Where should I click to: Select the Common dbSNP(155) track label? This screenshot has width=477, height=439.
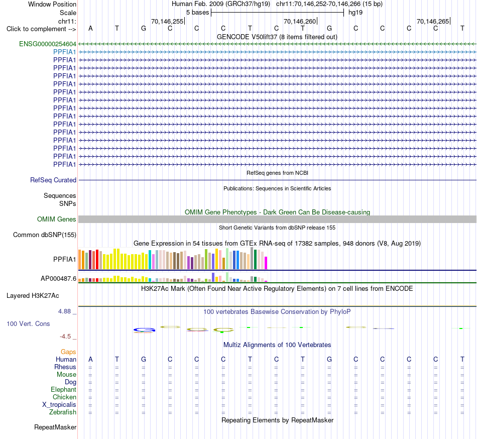coord(44,235)
